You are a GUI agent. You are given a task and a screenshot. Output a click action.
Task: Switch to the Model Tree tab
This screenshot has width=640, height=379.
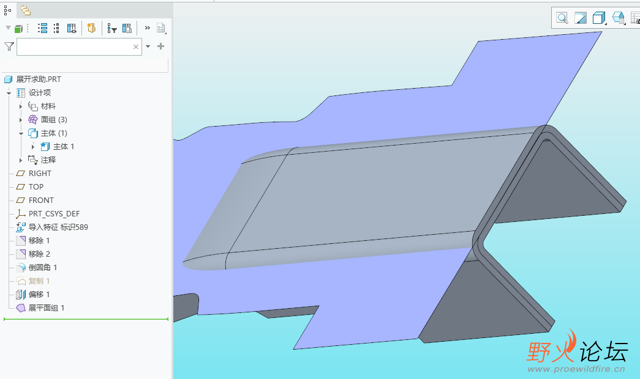point(7,10)
